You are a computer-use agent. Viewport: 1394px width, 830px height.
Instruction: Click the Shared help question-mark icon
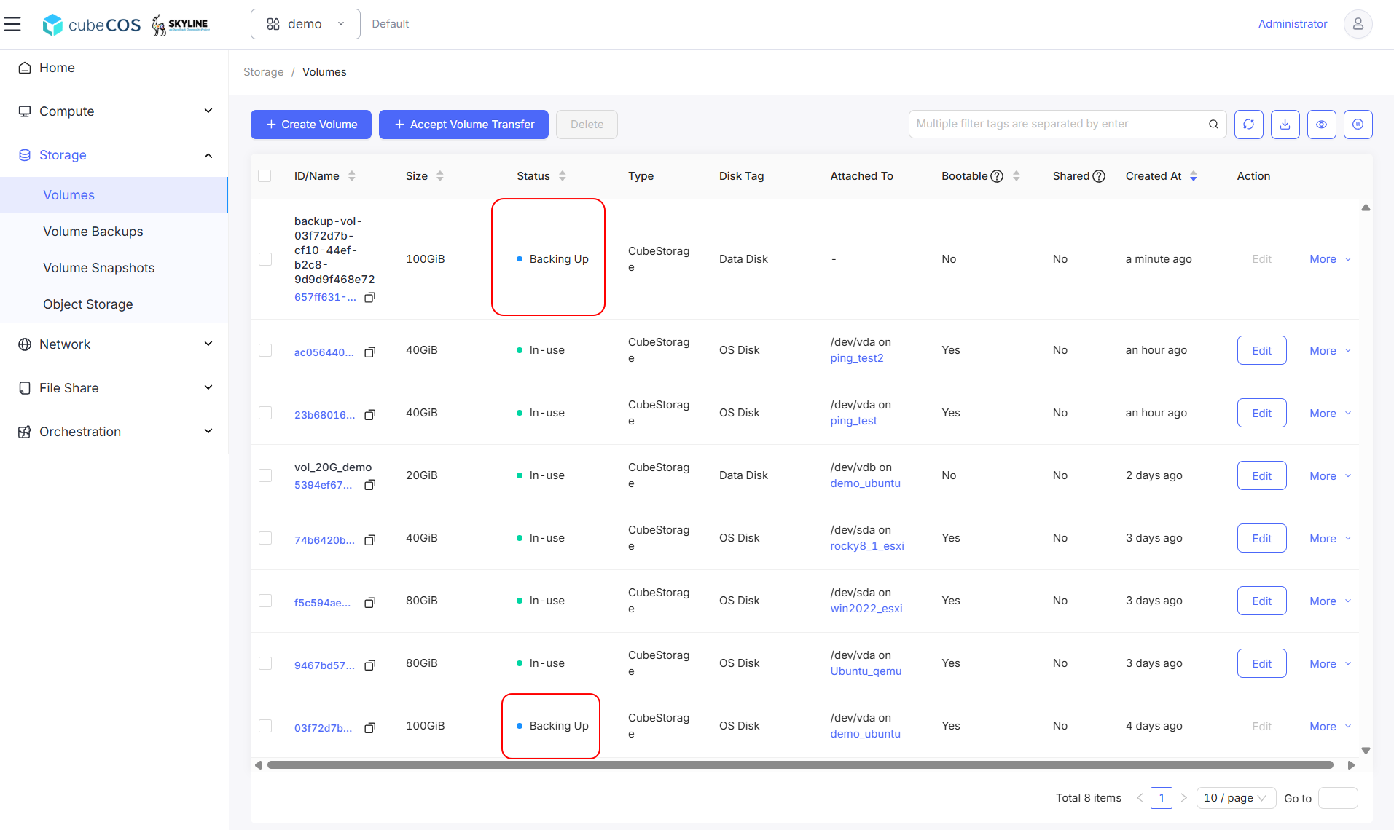click(x=1099, y=176)
